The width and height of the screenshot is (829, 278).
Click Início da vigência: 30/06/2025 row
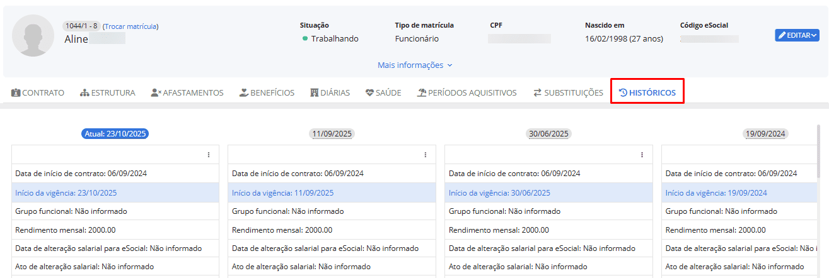(548, 192)
